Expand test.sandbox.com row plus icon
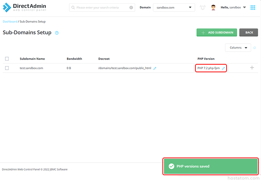The width and height of the screenshot is (261, 181). point(252,68)
